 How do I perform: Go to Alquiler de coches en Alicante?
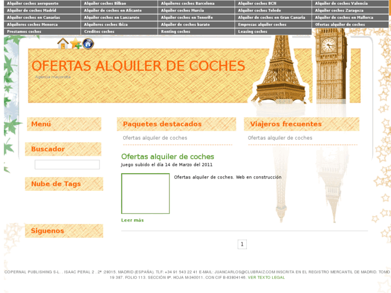click(119, 10)
